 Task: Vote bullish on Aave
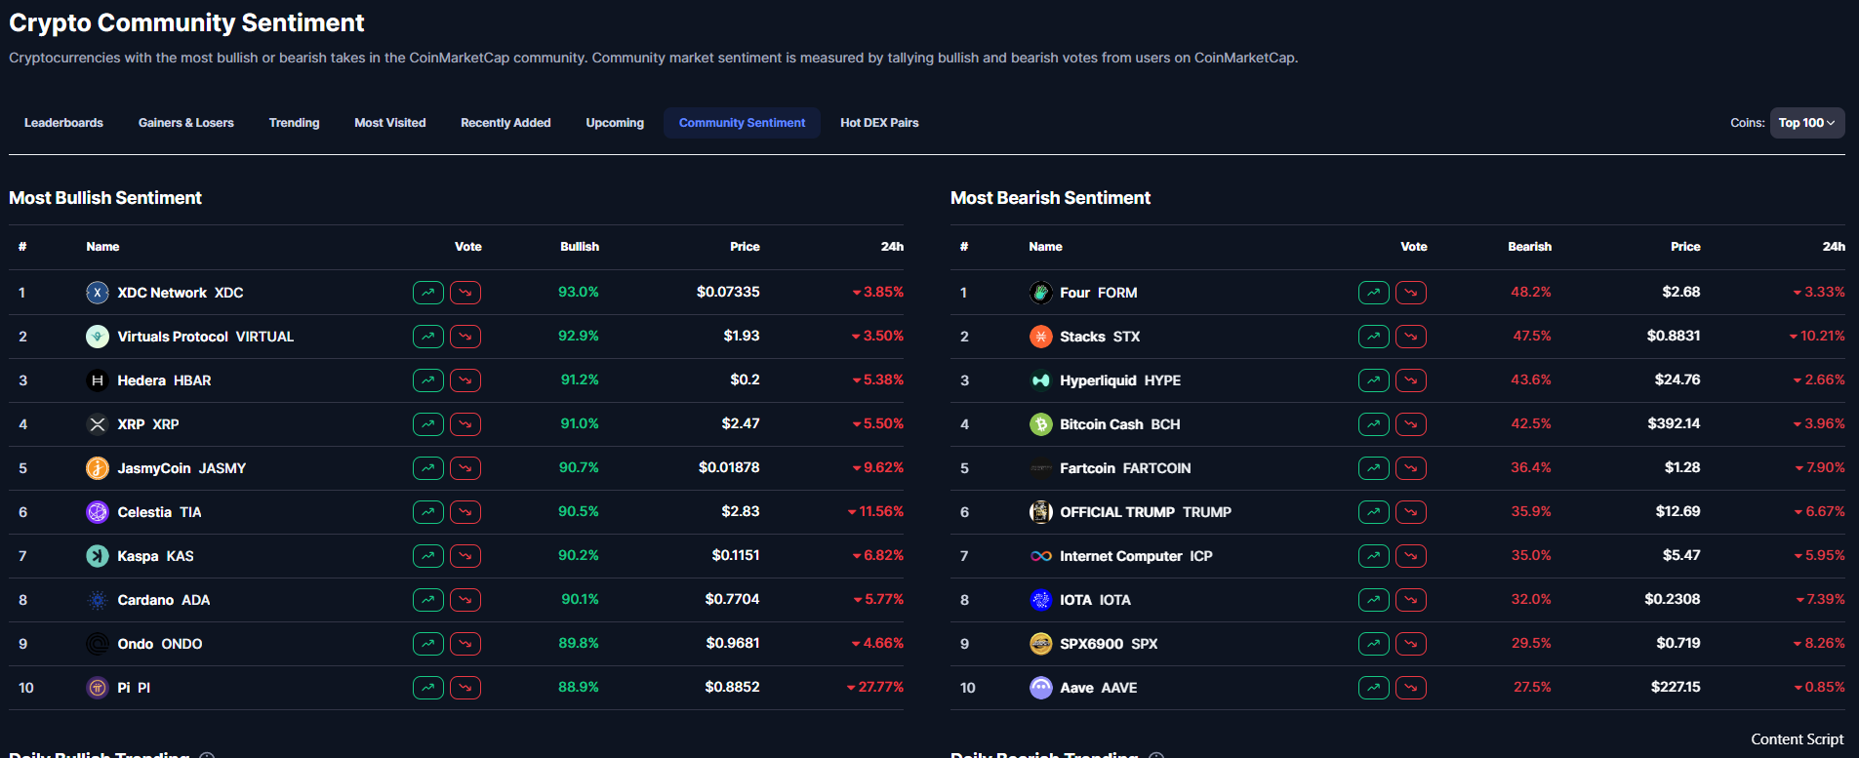[1374, 688]
